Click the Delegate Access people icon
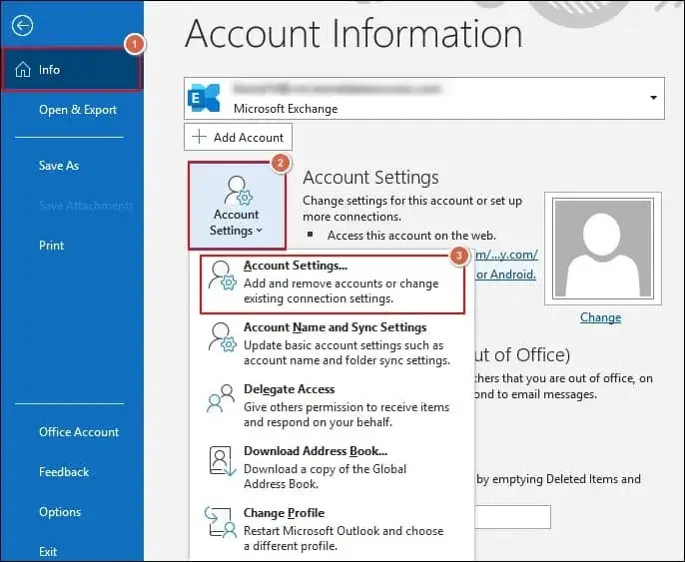The image size is (685, 562). click(x=221, y=398)
